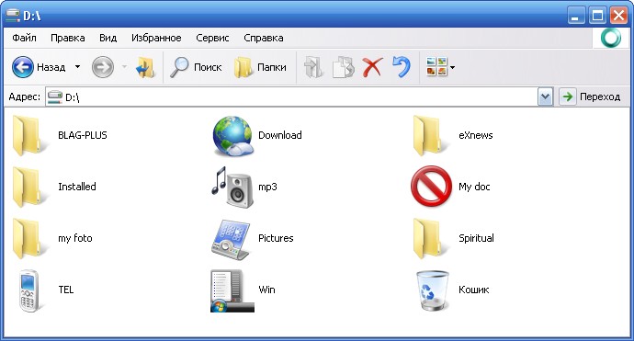Image resolution: width=634 pixels, height=341 pixels.
Task: Open the Файл menu
Action: pyautogui.click(x=24, y=38)
